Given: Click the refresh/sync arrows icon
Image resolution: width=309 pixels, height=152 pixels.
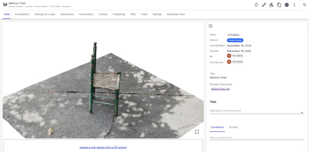Looking at the screenshot, I should 256,5.
